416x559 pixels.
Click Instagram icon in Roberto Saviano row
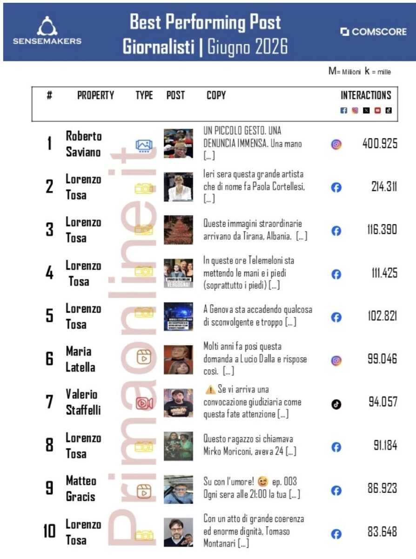pos(336,144)
